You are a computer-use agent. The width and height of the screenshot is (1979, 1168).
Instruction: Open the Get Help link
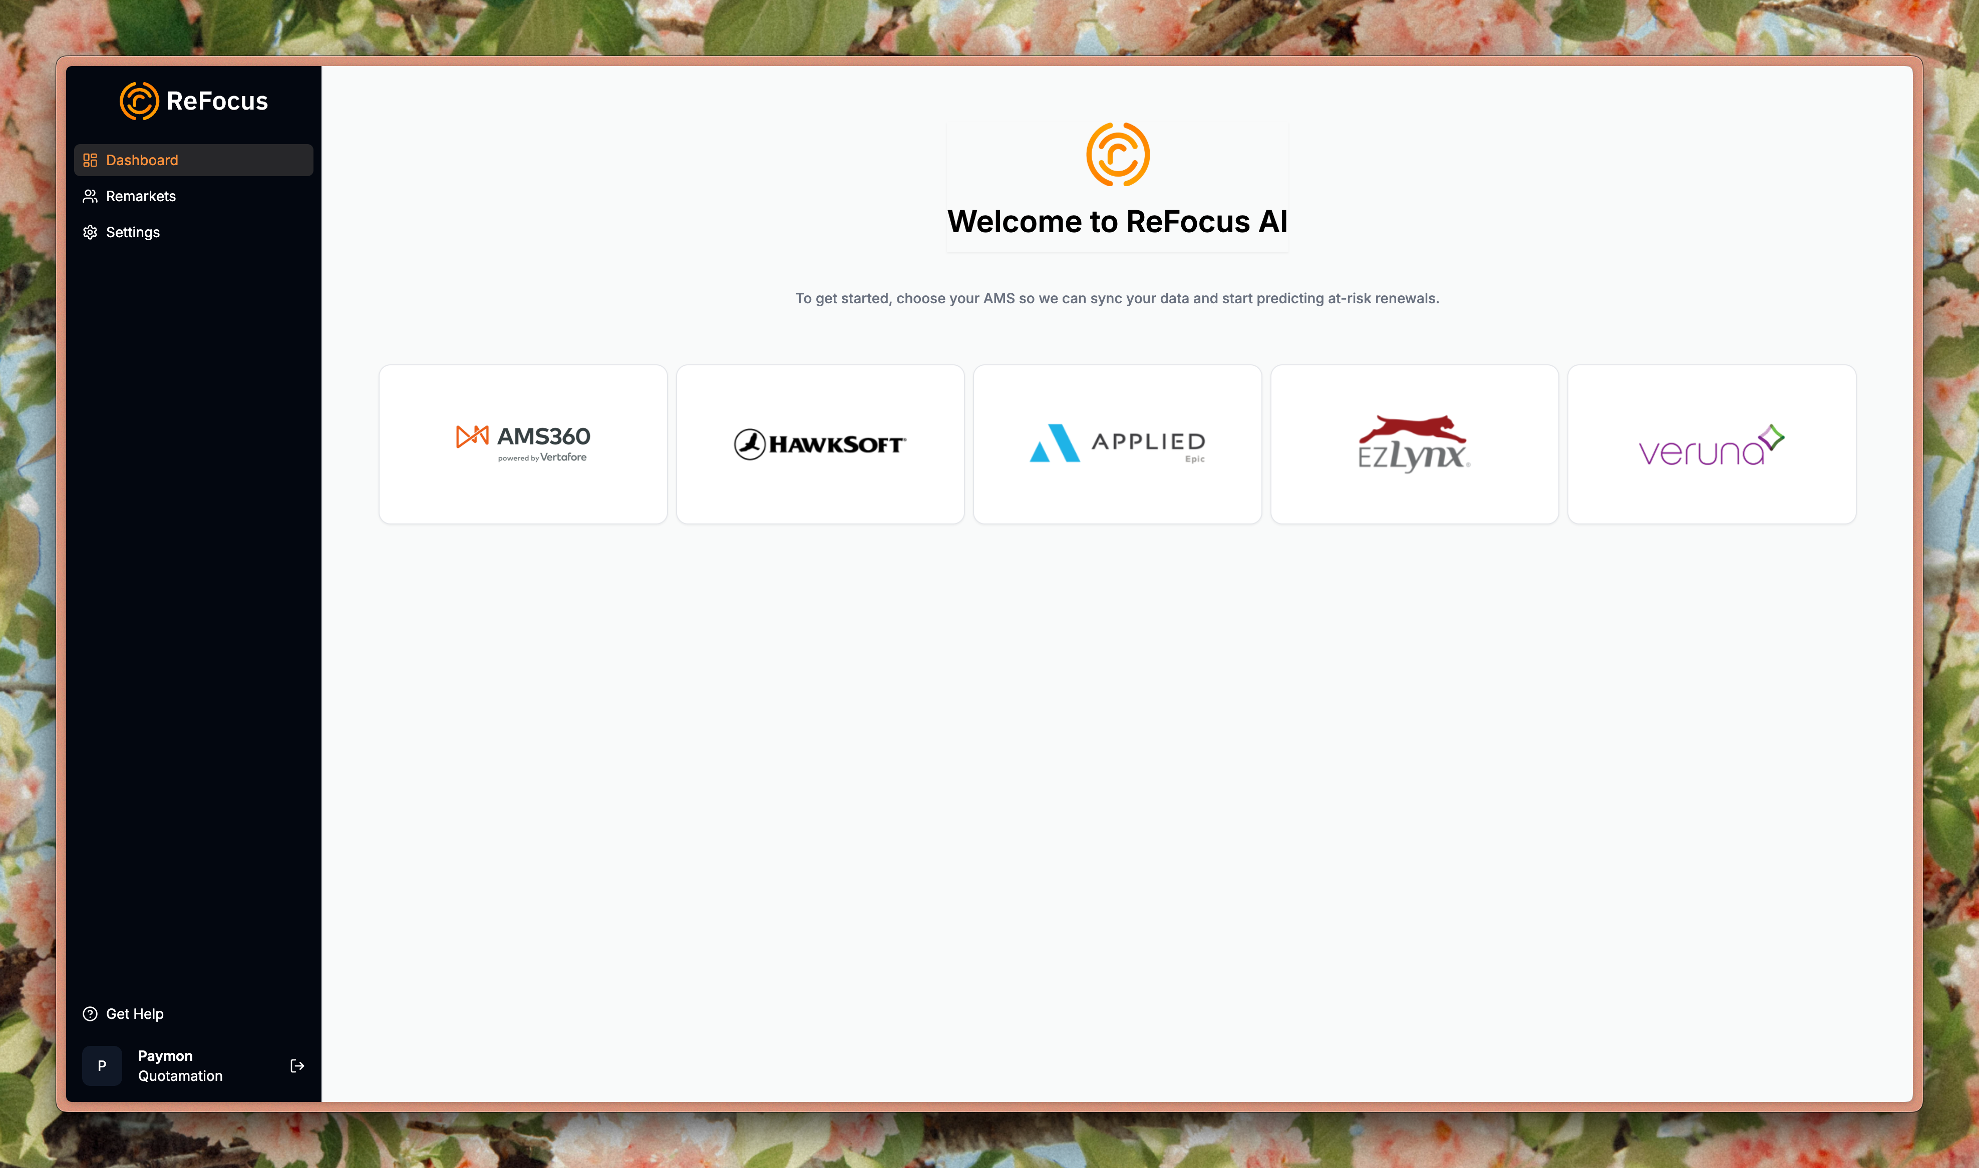(x=194, y=1014)
